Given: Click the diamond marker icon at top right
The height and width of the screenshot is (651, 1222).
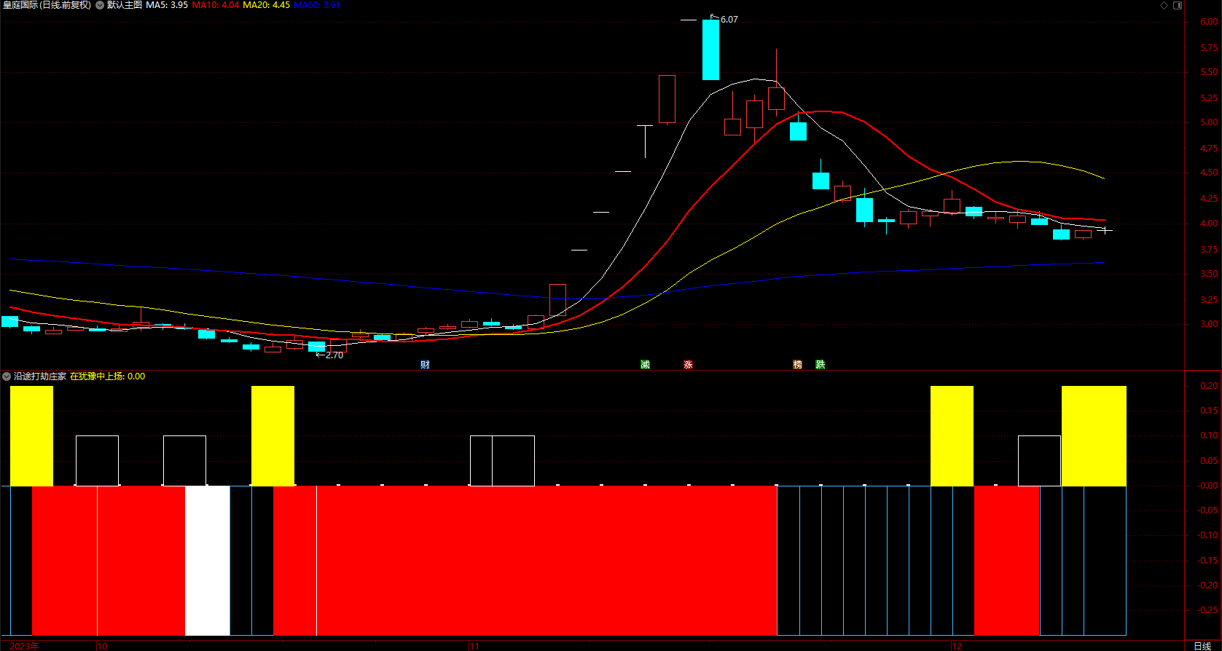Looking at the screenshot, I should pyautogui.click(x=1164, y=5).
